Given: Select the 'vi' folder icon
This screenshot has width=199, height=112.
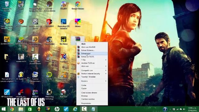Looking at the screenshot, I should 7,58.
